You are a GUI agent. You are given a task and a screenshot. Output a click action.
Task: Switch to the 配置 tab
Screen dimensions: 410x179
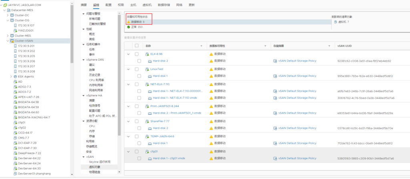[109, 5]
